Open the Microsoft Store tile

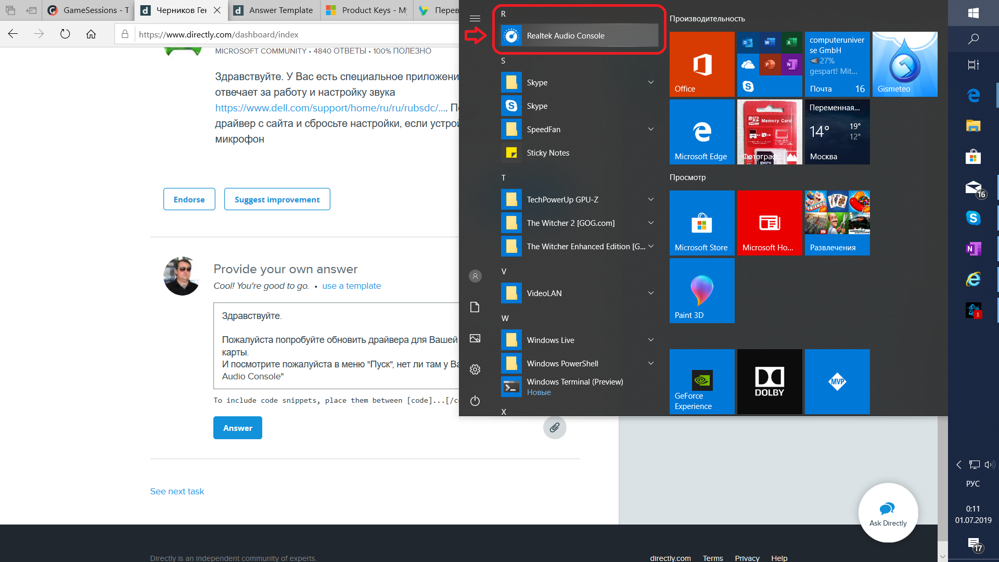point(702,223)
